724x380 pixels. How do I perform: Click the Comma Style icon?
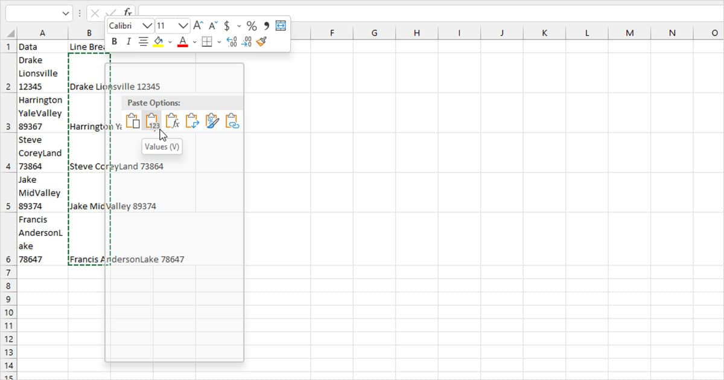point(267,25)
